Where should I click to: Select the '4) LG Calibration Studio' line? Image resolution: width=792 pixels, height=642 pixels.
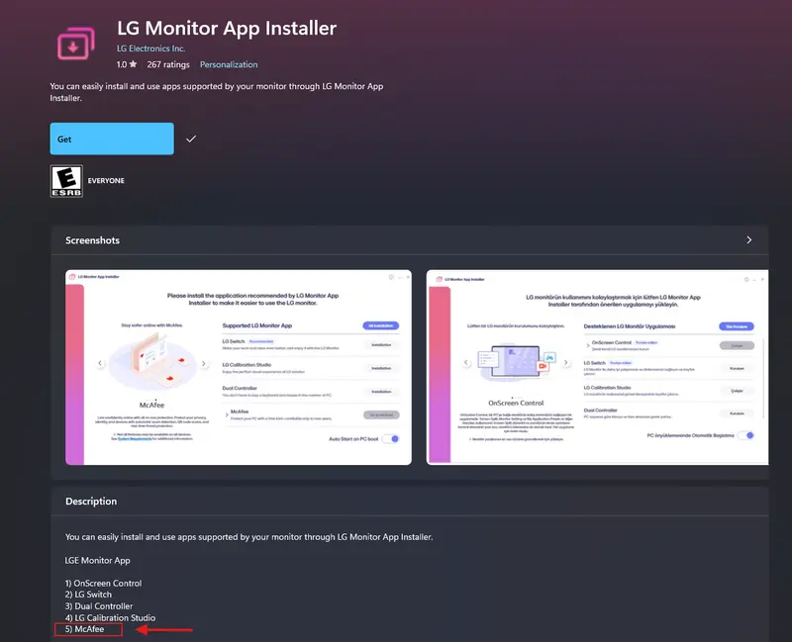coord(110,618)
